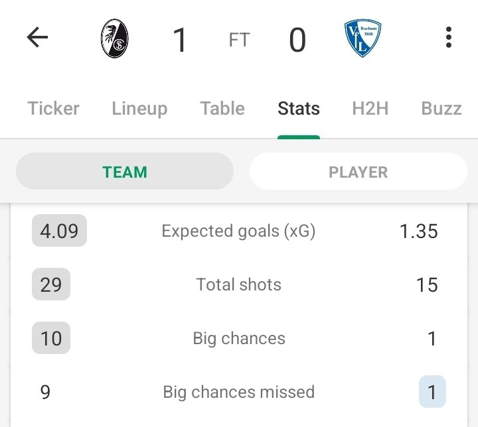Tap the highlighted 4.09 xG value

point(59,231)
